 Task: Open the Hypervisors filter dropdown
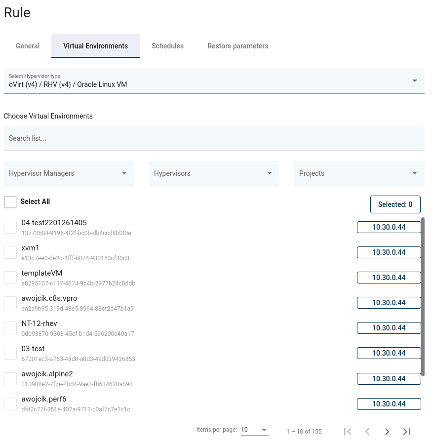(214, 173)
